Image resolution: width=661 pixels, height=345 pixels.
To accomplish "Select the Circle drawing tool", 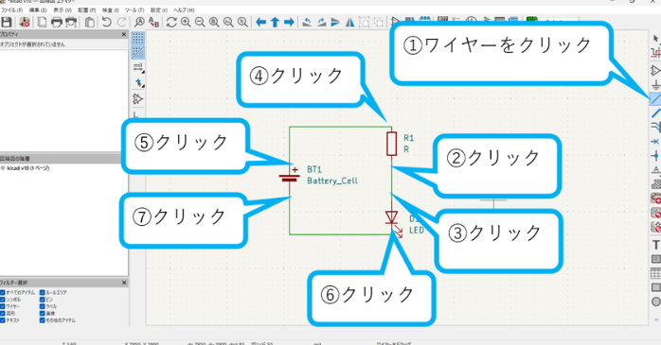I will pos(656,302).
